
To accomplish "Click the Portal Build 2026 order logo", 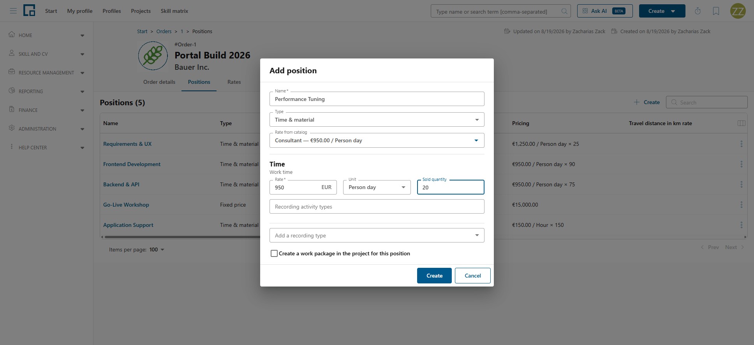I will tap(153, 56).
